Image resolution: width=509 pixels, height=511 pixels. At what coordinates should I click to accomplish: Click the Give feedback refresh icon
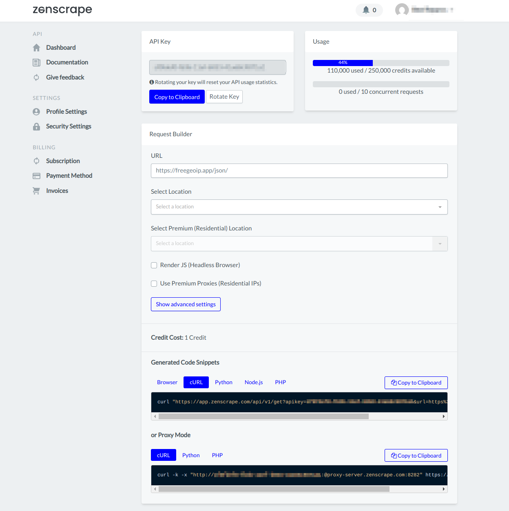pos(36,77)
